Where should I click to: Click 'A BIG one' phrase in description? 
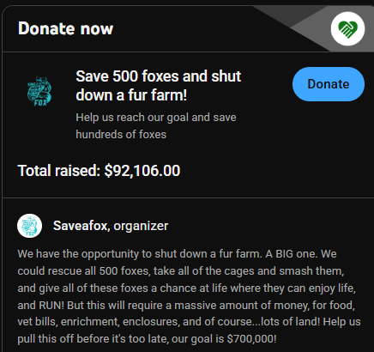292,254
